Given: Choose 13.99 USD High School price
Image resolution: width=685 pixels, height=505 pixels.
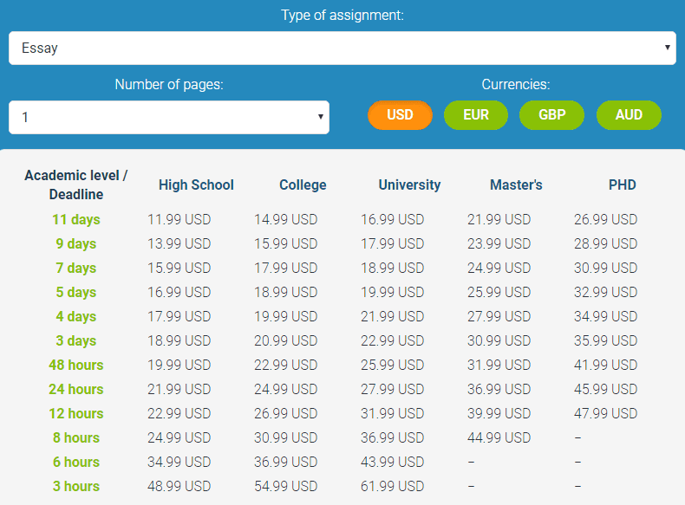Looking at the screenshot, I should click(179, 243).
